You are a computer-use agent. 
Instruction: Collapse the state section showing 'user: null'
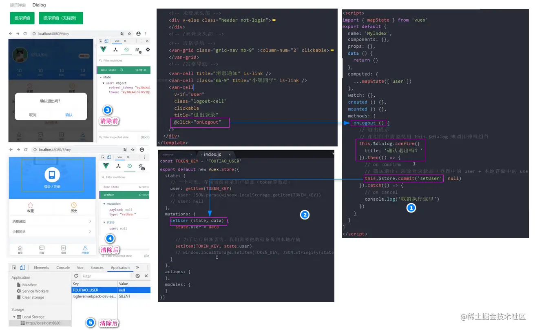[x=104, y=222]
